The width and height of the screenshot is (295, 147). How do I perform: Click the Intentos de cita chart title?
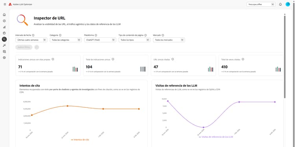click(x=30, y=86)
